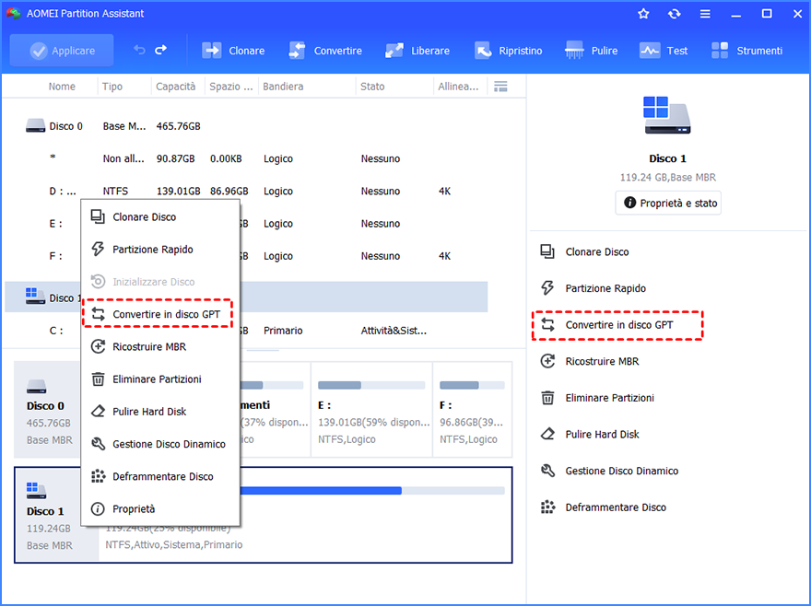
Task: Choose Gestione Disco Dinamico in context menu
Action: click(160, 444)
